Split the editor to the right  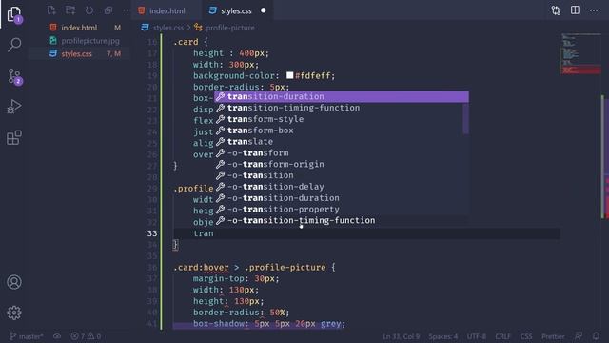(x=575, y=10)
